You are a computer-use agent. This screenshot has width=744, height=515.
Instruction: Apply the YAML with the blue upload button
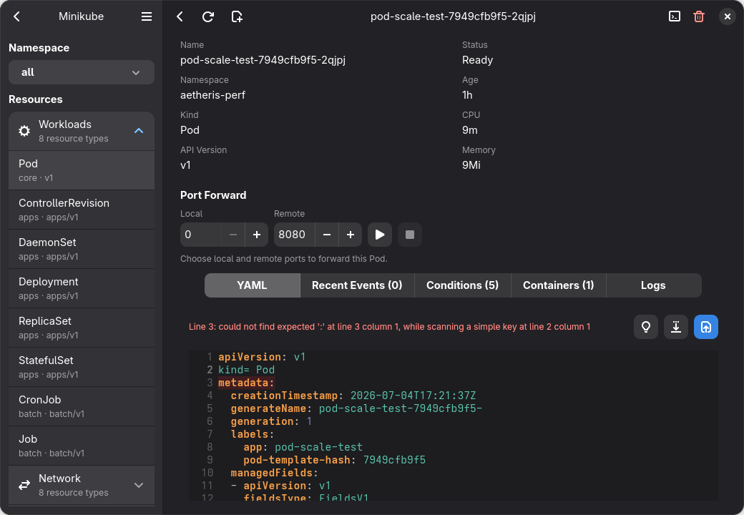coord(706,327)
